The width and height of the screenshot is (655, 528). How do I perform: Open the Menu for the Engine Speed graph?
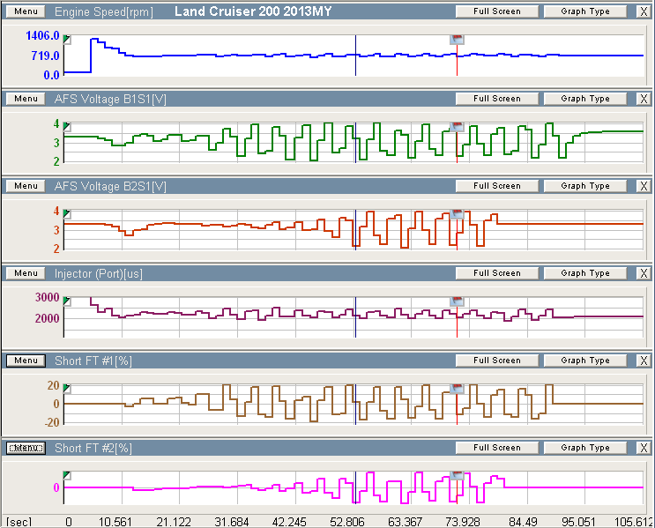pyautogui.click(x=26, y=11)
